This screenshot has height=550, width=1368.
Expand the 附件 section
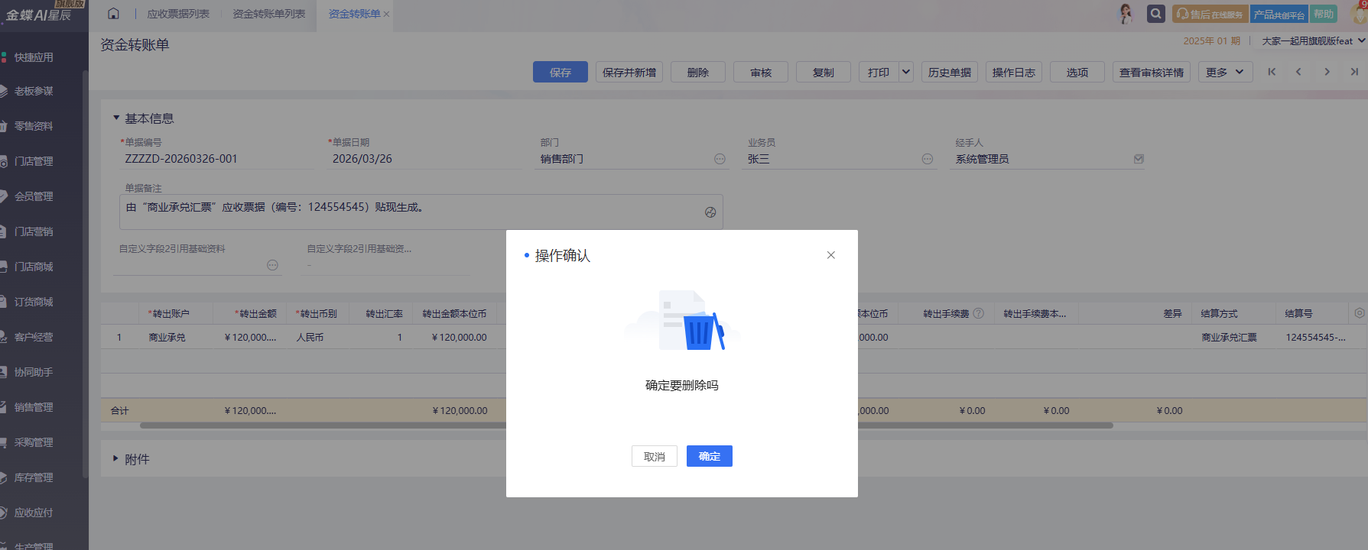[x=116, y=459]
